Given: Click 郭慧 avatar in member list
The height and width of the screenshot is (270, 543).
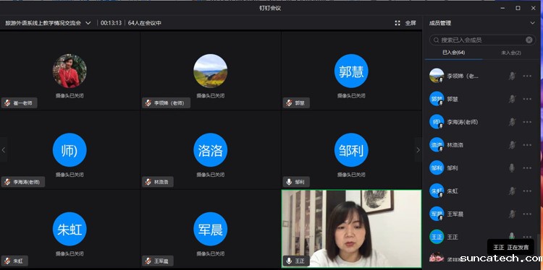Looking at the screenshot, I should tap(437, 99).
